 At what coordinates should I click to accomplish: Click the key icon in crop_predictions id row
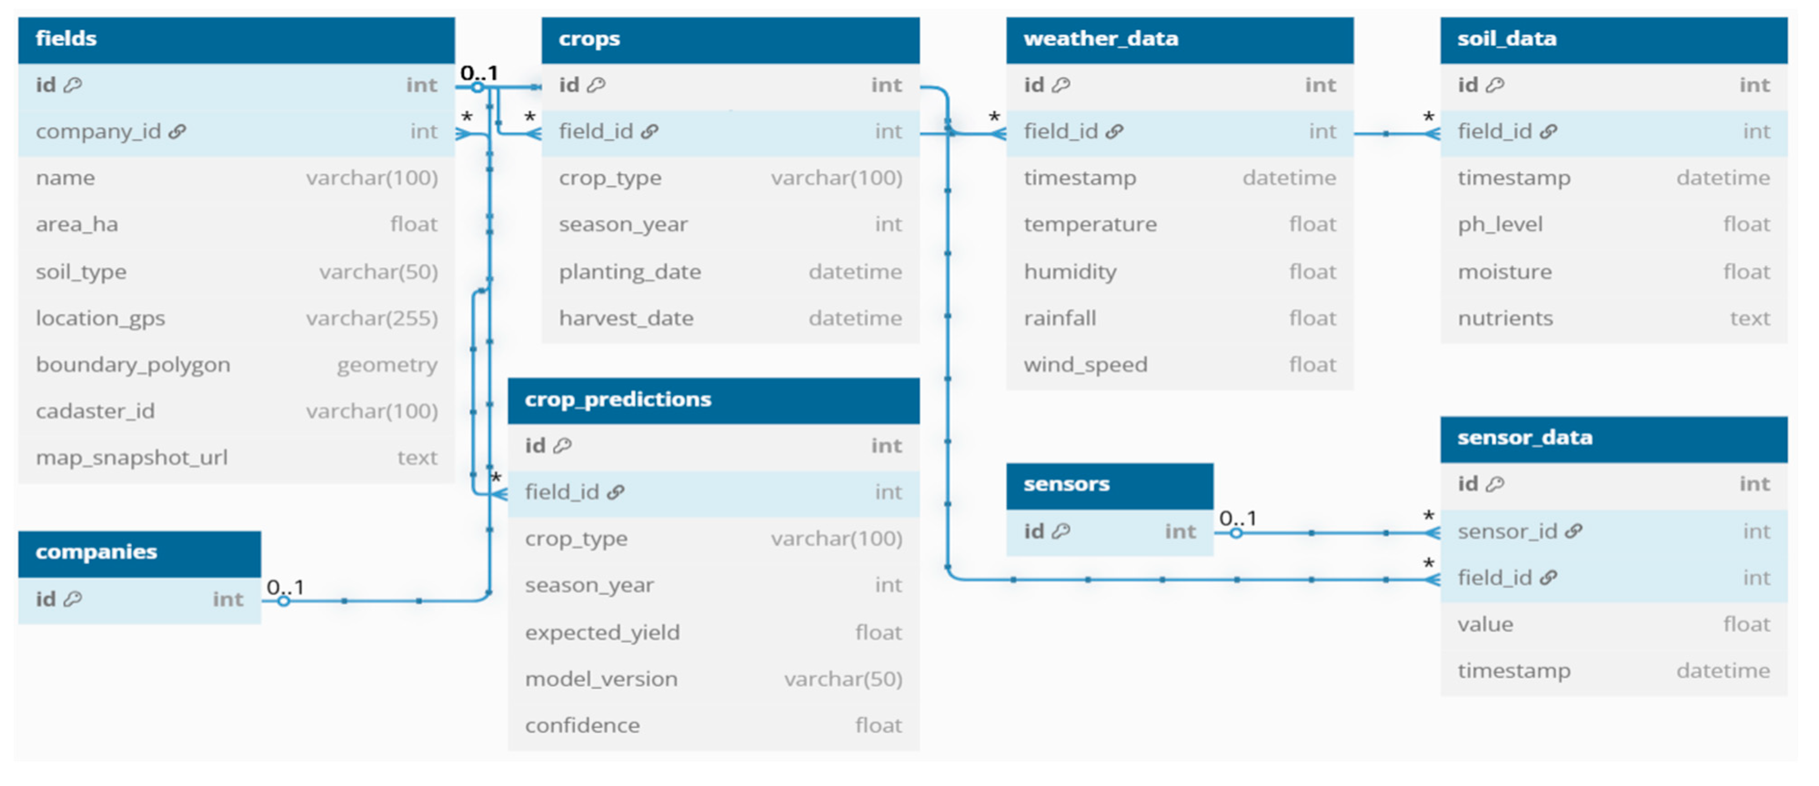point(562,446)
